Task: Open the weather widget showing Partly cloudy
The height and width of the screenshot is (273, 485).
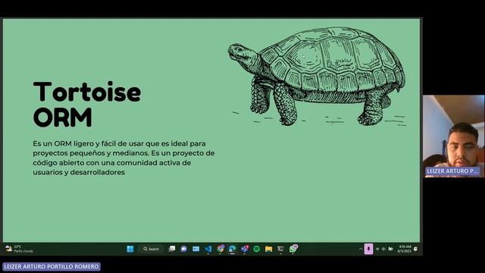Action: pos(19,249)
